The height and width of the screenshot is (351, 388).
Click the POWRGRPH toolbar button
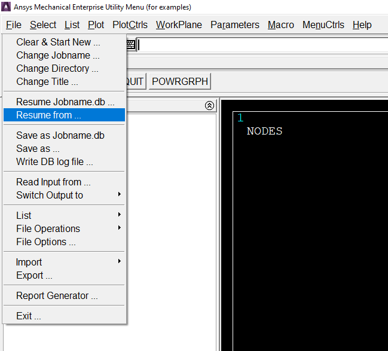(x=180, y=81)
